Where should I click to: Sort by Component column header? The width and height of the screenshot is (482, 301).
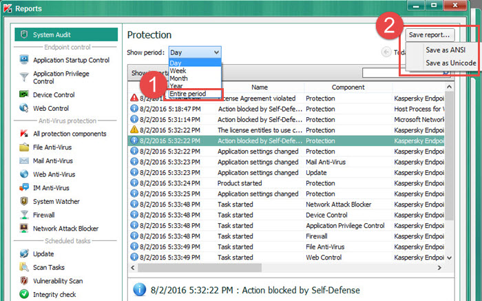[x=348, y=87]
